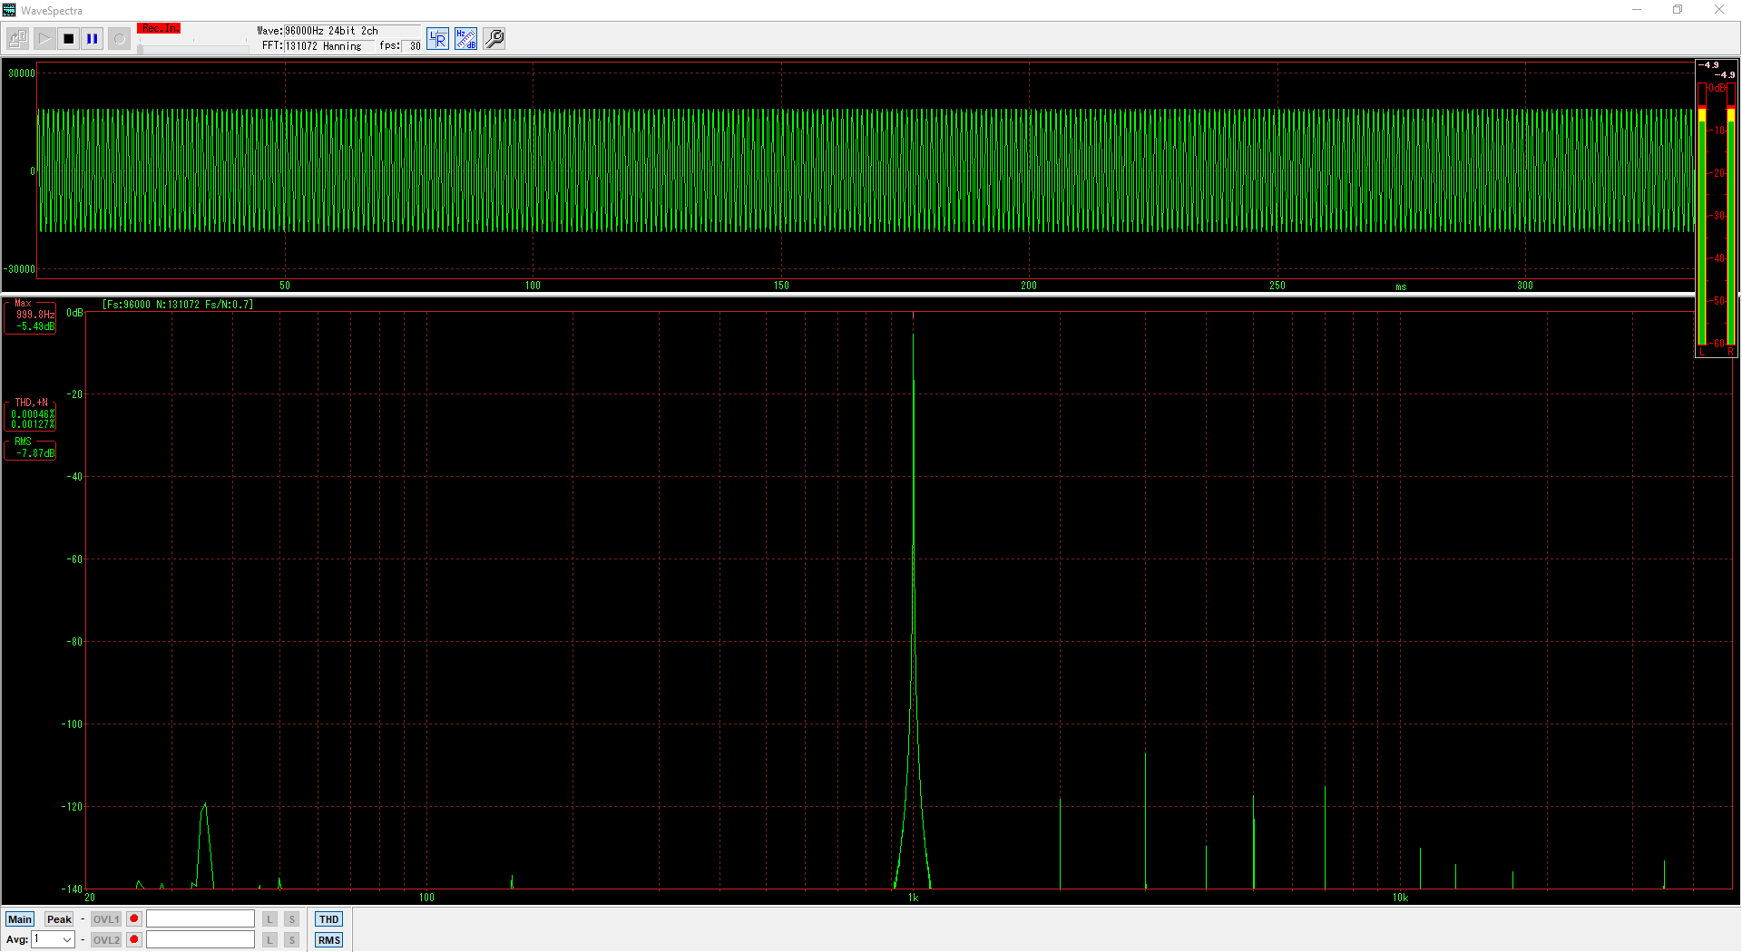Restore down the WaveSpectra window
Image resolution: width=1742 pixels, height=952 pixels.
point(1678,10)
